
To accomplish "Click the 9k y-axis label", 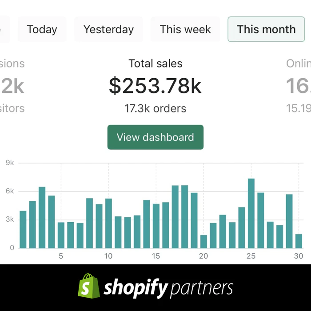I will click(10, 163).
